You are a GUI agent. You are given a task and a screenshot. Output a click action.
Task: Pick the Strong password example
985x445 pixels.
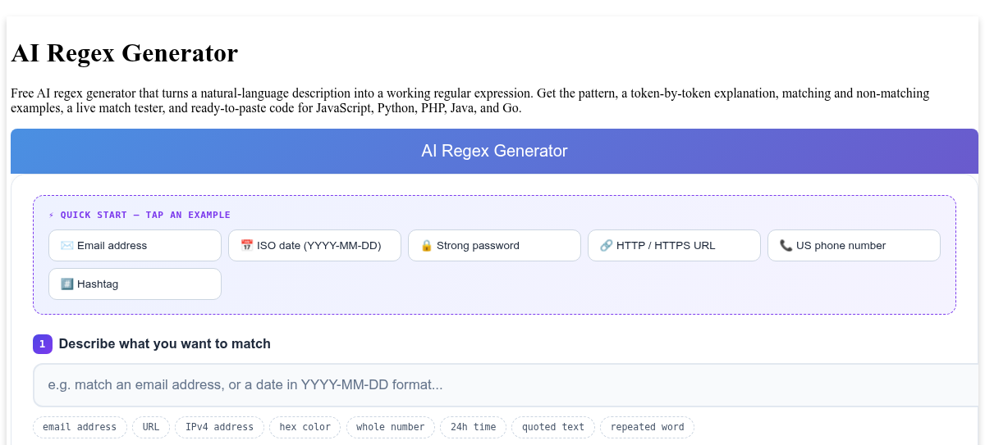point(494,245)
